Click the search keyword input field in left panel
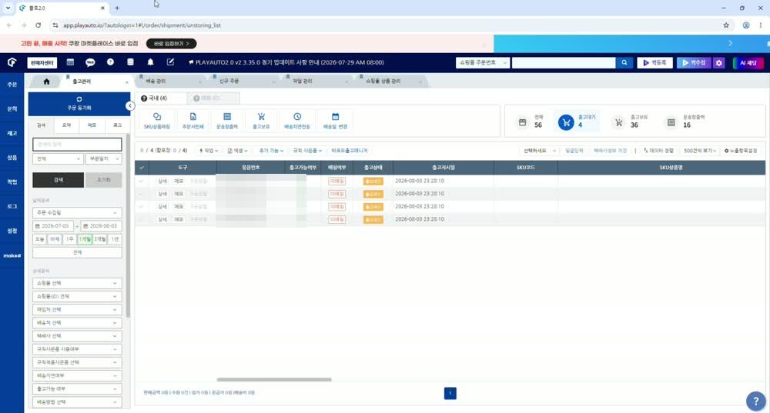The height and width of the screenshot is (413, 770). click(x=77, y=145)
